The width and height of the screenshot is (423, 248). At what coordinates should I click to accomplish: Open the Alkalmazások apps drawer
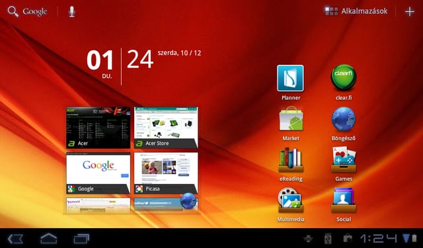coord(356,11)
